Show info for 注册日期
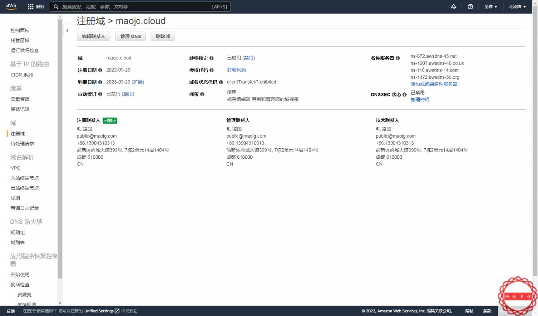Image resolution: width=538 pixels, height=316 pixels. (x=100, y=70)
